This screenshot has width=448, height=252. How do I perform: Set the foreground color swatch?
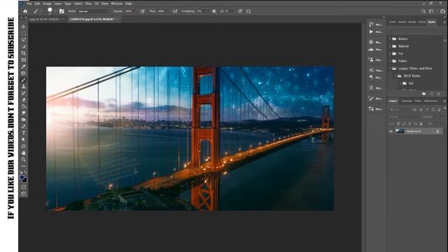click(22, 178)
